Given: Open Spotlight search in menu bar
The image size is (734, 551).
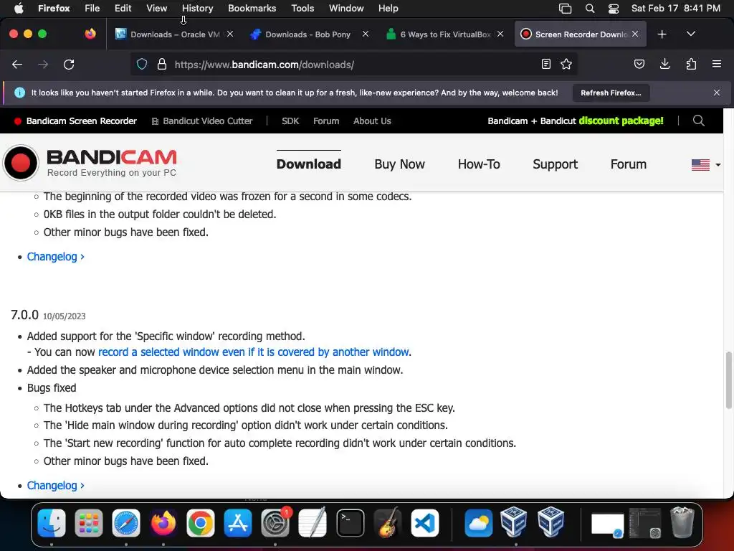Looking at the screenshot, I should 590,8.
